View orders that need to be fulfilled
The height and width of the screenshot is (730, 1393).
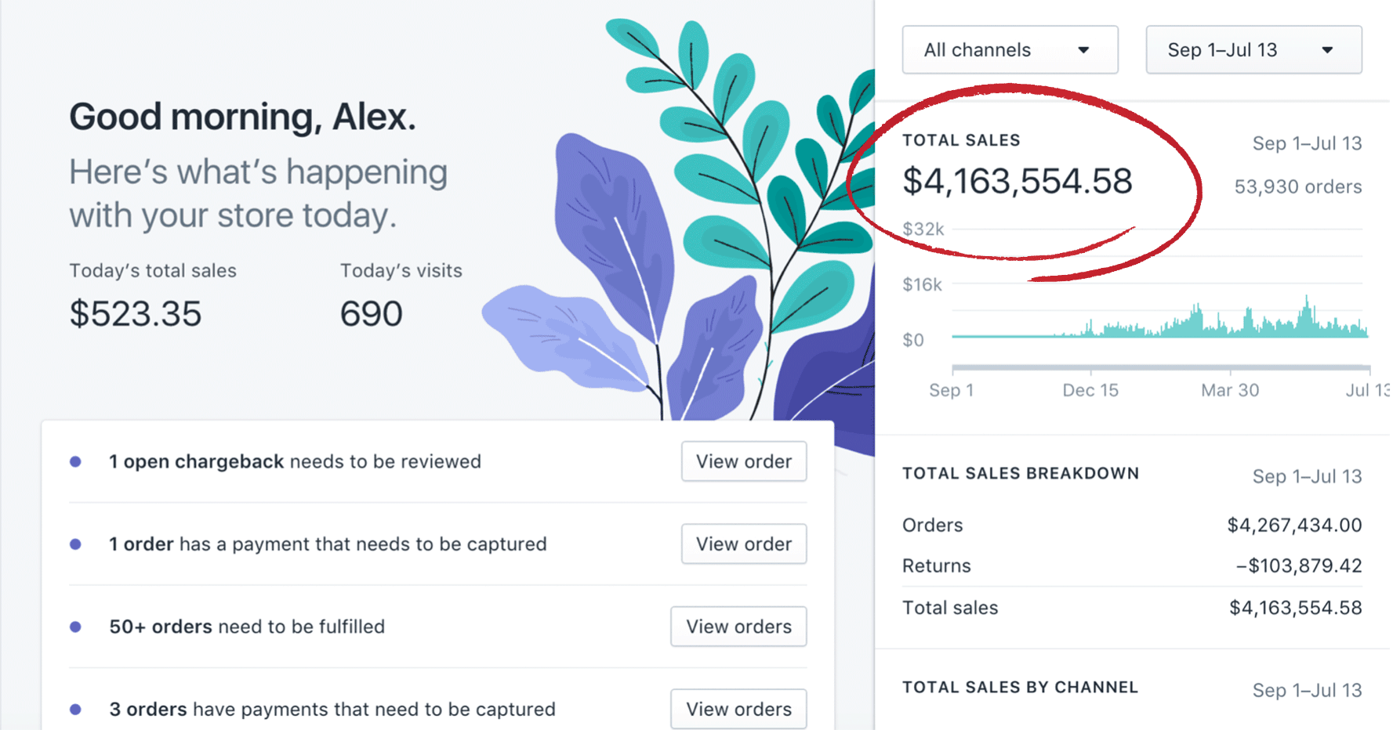click(738, 627)
